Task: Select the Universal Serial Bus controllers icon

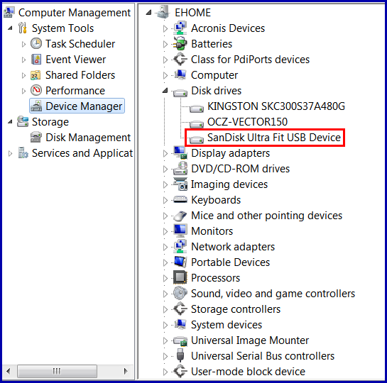Action: (180, 355)
